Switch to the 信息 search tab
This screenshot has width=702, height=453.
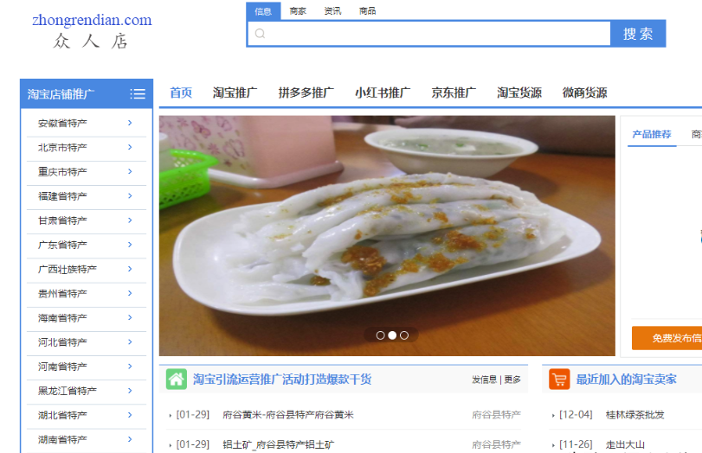(x=263, y=11)
